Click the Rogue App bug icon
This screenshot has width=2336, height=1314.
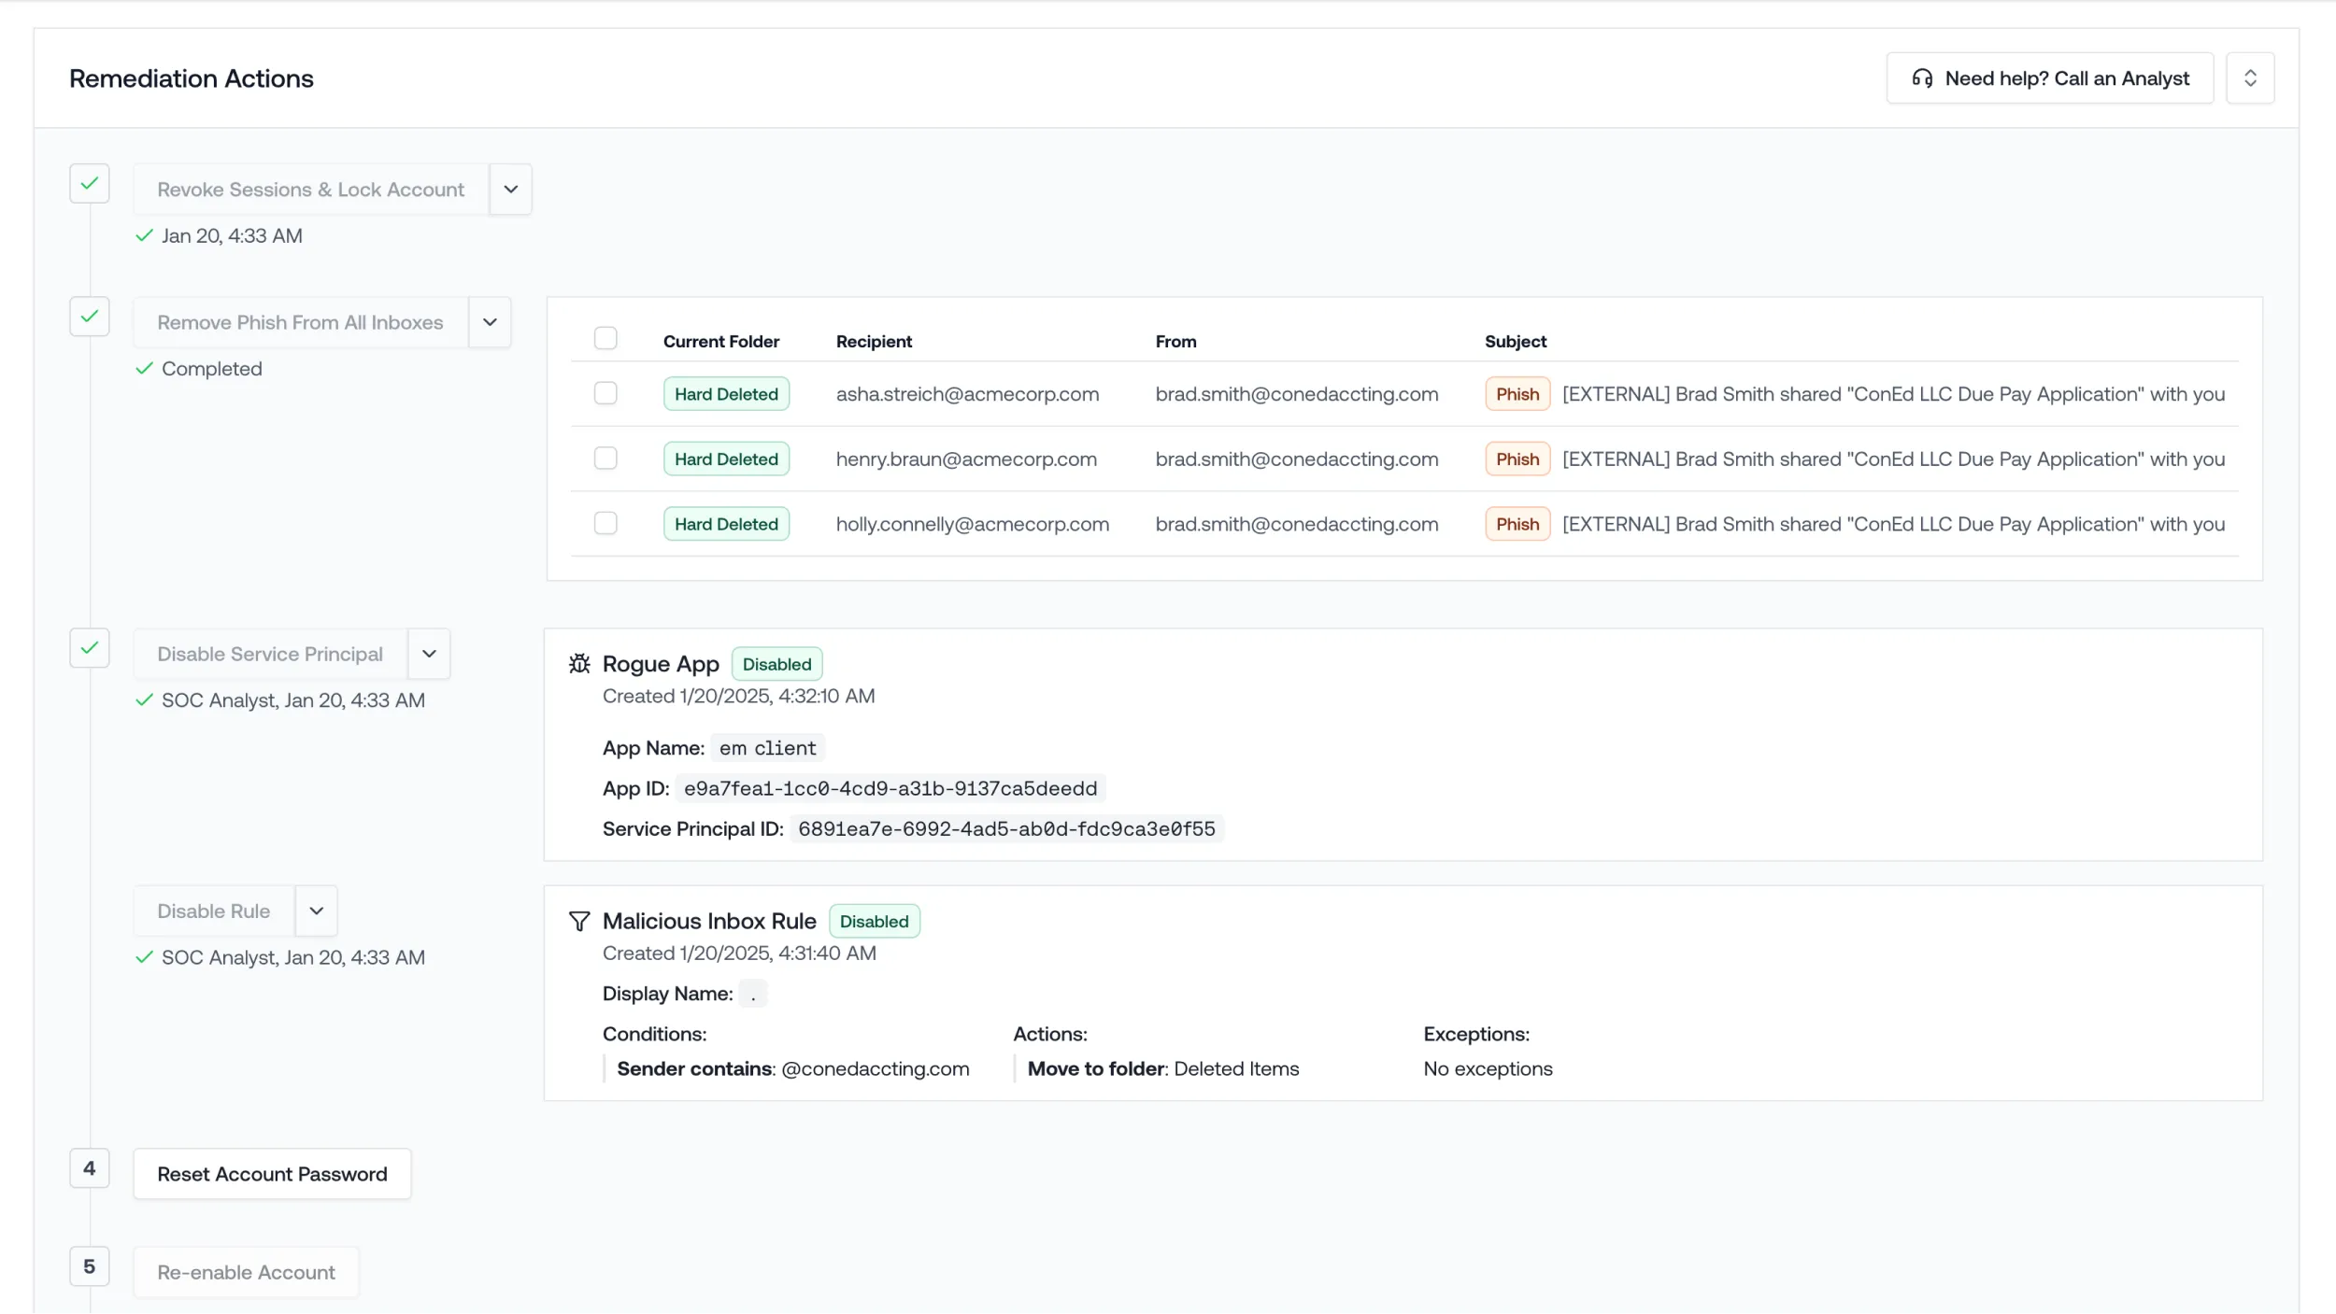[579, 664]
